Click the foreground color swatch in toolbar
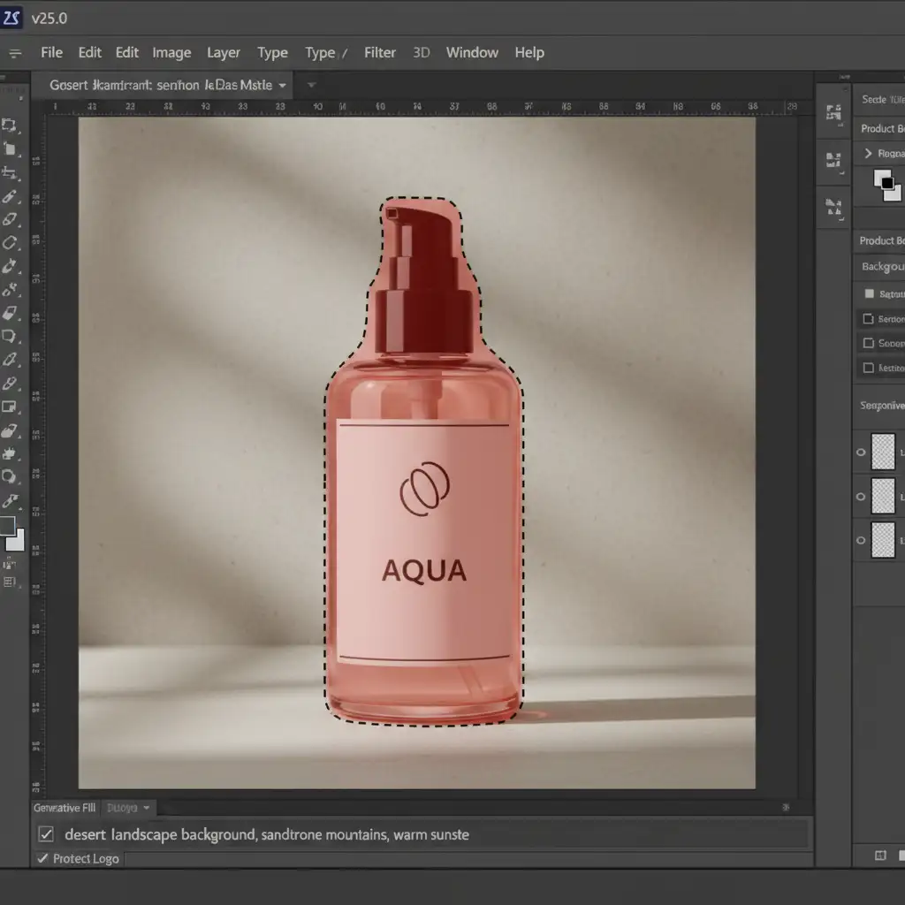The image size is (905, 905). click(x=7, y=526)
